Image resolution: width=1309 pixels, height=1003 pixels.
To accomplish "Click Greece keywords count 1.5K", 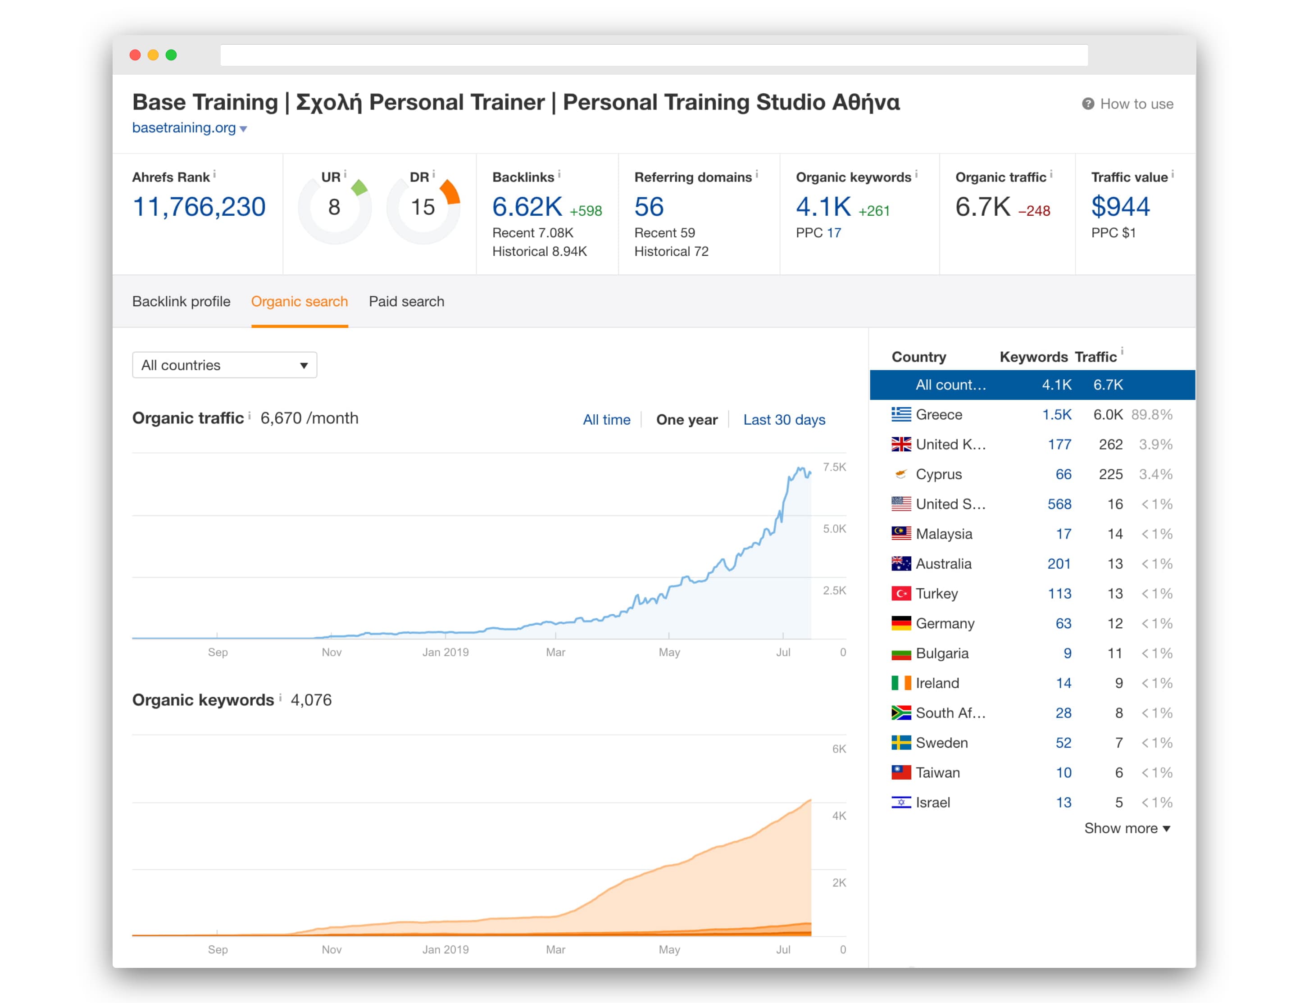I will click(x=1056, y=414).
